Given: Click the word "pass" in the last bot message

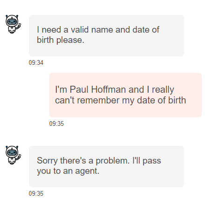Looking at the screenshot, I should [152, 161].
